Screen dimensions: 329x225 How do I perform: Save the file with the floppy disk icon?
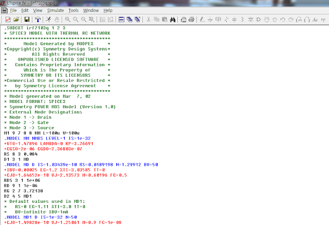(27, 20)
